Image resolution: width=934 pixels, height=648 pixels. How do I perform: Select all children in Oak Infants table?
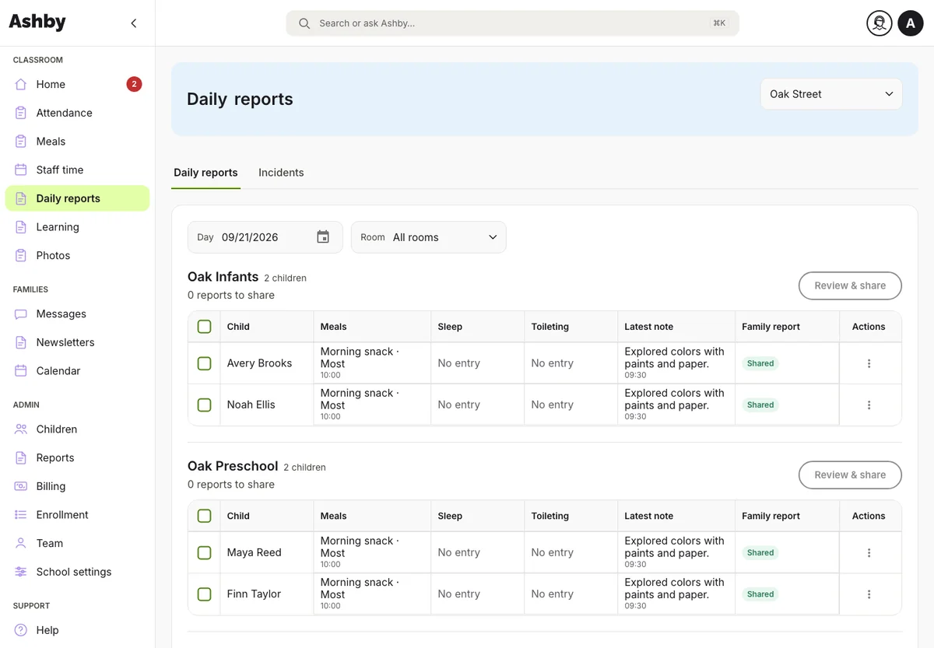[204, 327]
